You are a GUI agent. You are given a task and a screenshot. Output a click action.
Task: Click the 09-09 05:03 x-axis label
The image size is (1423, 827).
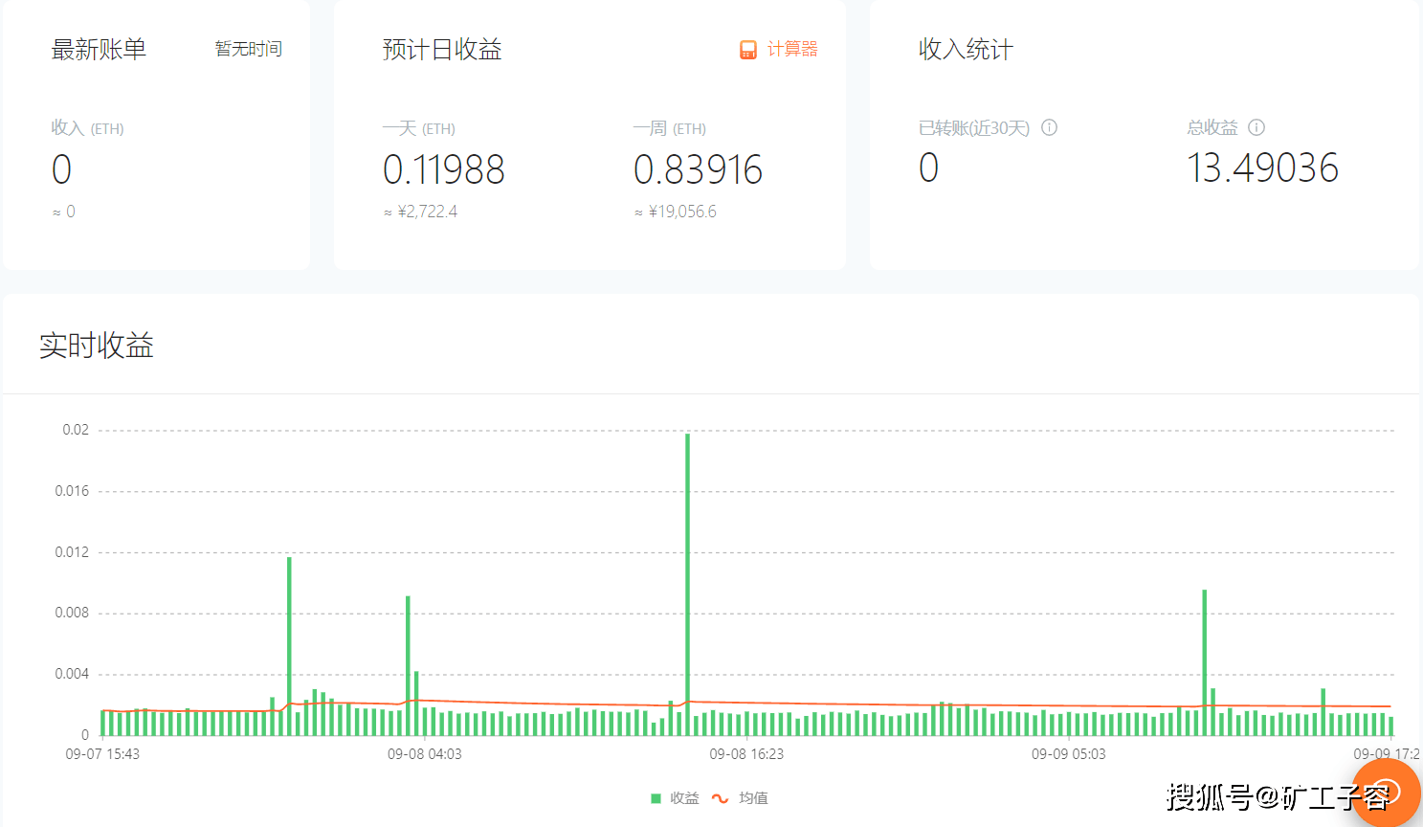1069,754
